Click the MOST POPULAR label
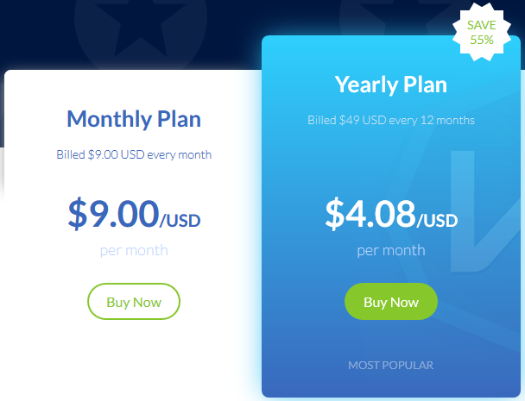525x401 pixels. pyautogui.click(x=391, y=365)
